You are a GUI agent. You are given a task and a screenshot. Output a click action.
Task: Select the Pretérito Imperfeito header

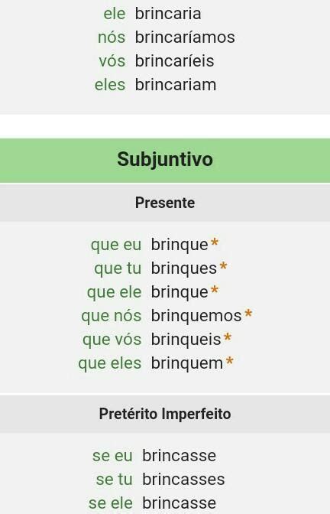point(165,414)
